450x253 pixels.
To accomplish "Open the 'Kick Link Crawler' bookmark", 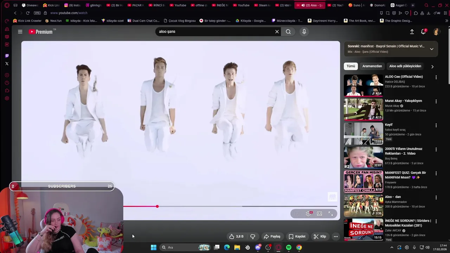I will click(x=27, y=21).
